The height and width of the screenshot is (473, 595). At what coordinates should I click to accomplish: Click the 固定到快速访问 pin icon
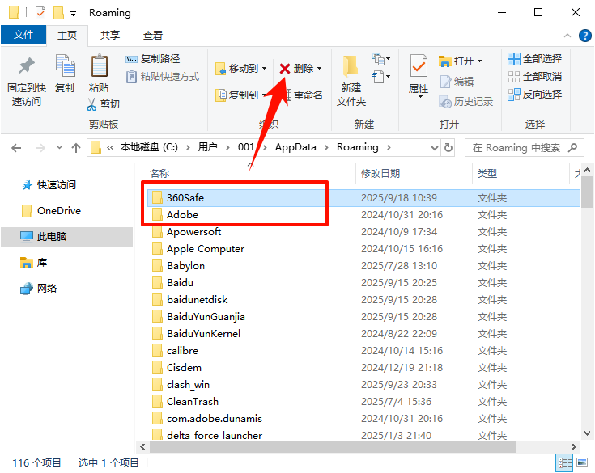(27, 66)
